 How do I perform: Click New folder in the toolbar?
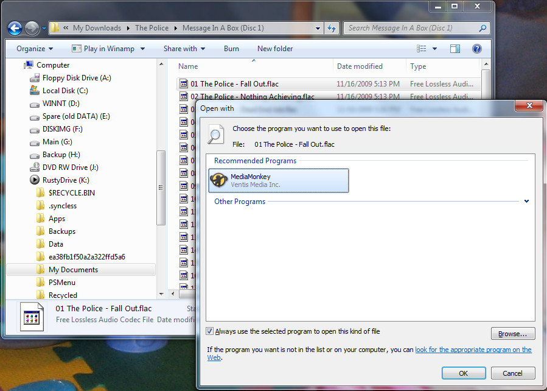[275, 49]
